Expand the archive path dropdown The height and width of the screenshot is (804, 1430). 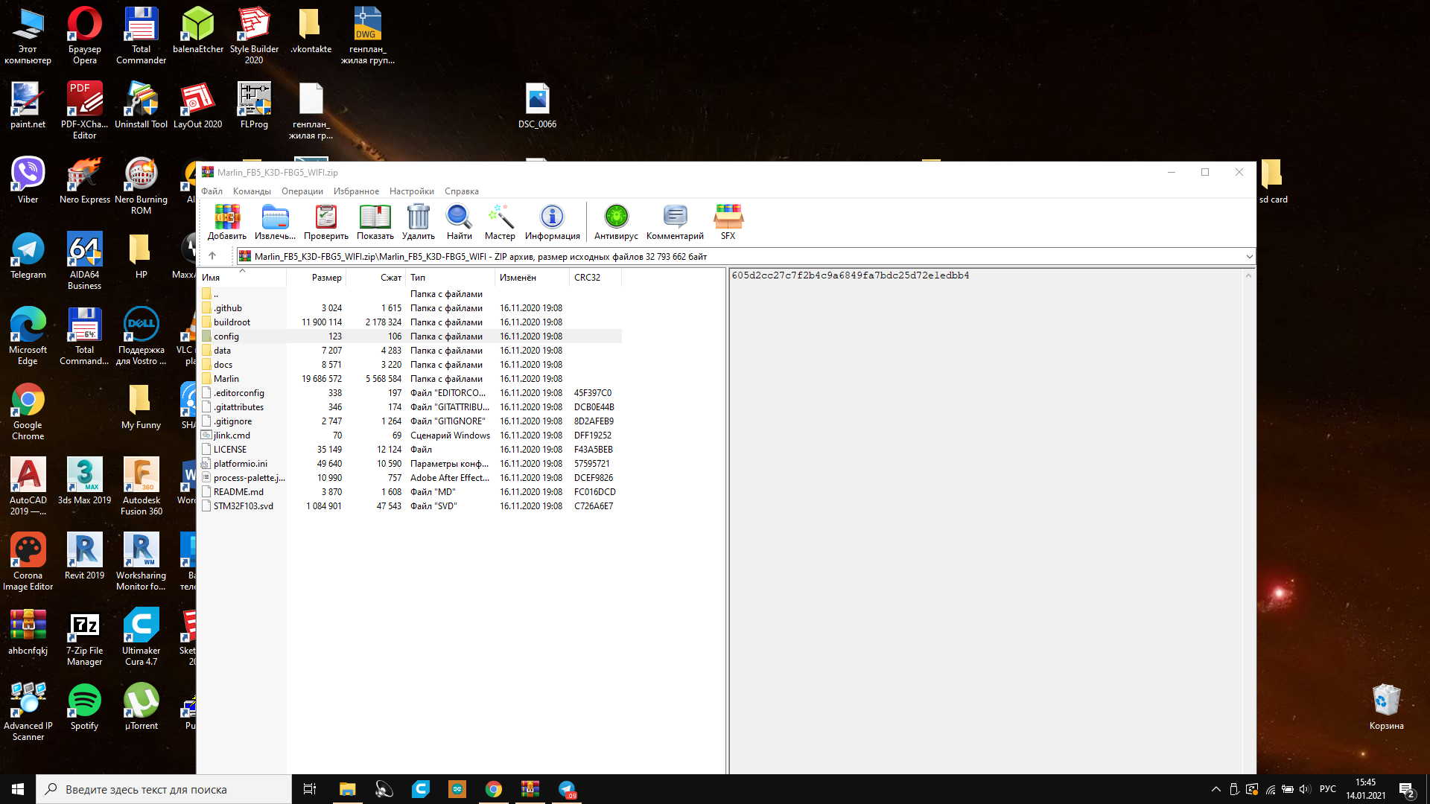coord(1249,257)
